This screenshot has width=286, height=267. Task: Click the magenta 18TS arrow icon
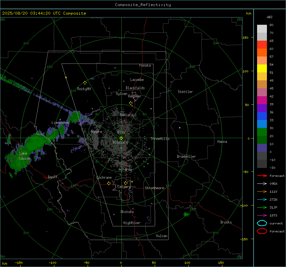(262, 216)
